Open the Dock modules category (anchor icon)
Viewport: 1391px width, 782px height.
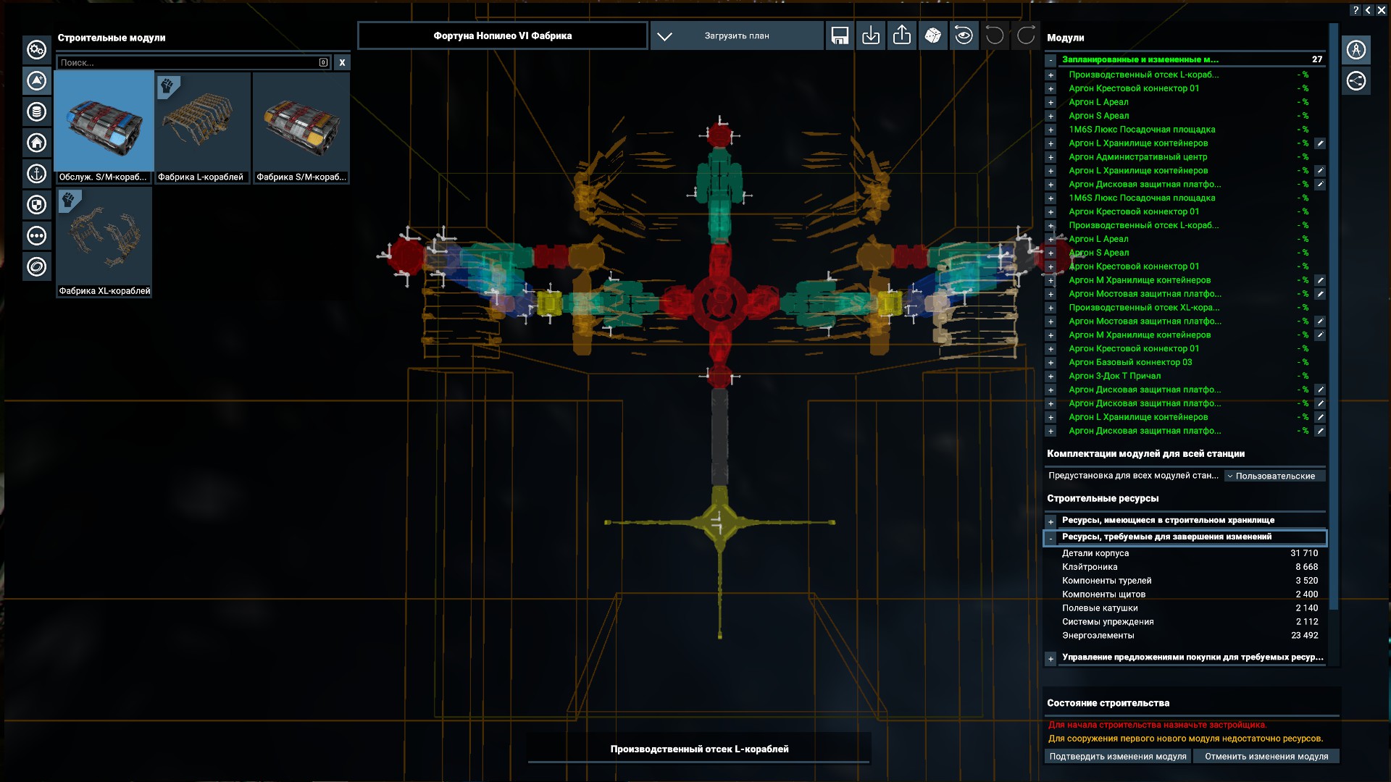coord(36,174)
